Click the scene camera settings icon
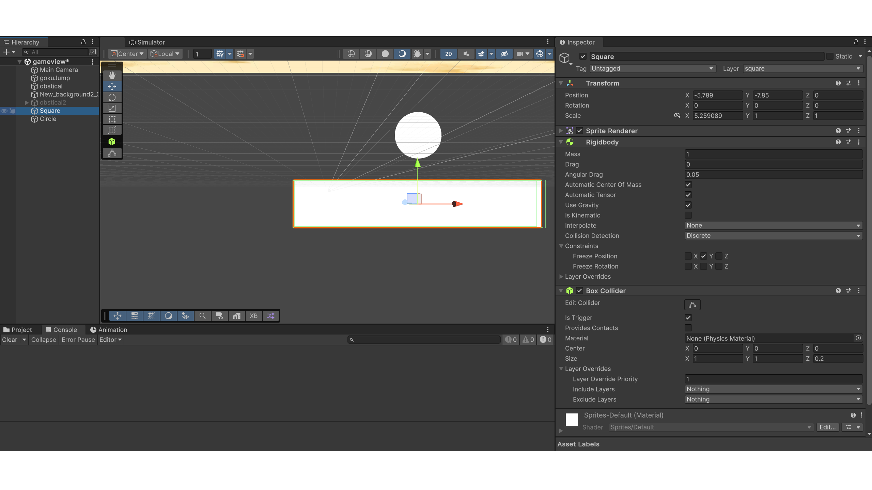Screen dimensions: 872x490 (520, 54)
